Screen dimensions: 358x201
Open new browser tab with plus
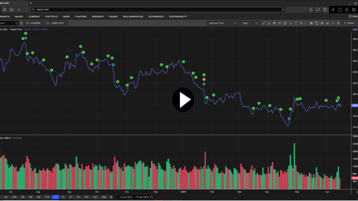pos(31,3)
